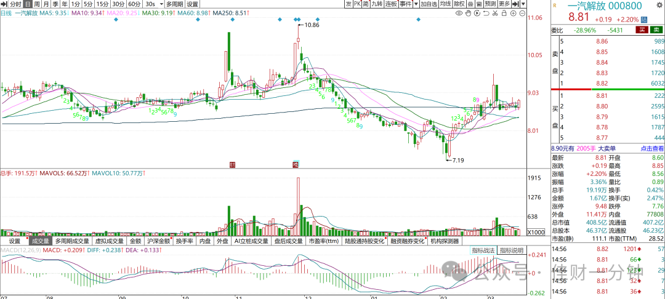The height and width of the screenshot is (299, 665).
Task: Click the X1000 volume scale label
Action: coord(536,232)
